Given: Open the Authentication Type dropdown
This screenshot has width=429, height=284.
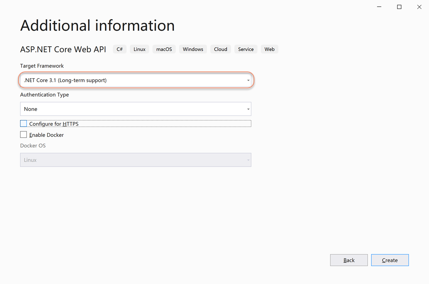Looking at the screenshot, I should pyautogui.click(x=135, y=109).
